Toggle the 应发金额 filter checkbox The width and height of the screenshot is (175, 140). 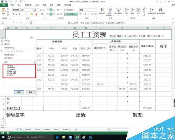pyautogui.click(x=8, y=73)
